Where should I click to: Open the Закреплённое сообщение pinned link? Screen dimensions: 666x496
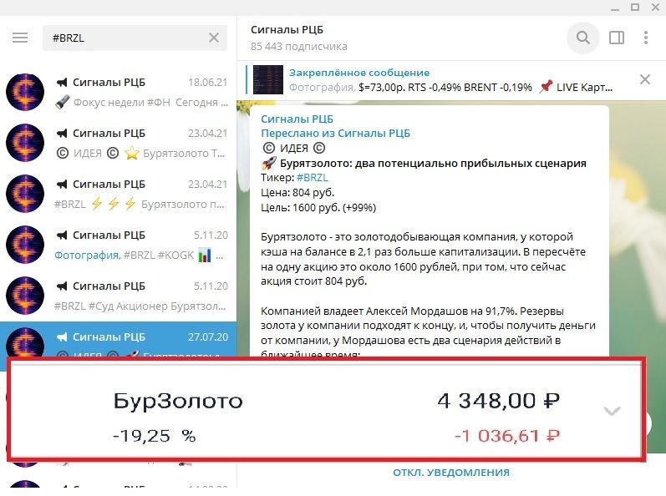[x=359, y=73]
